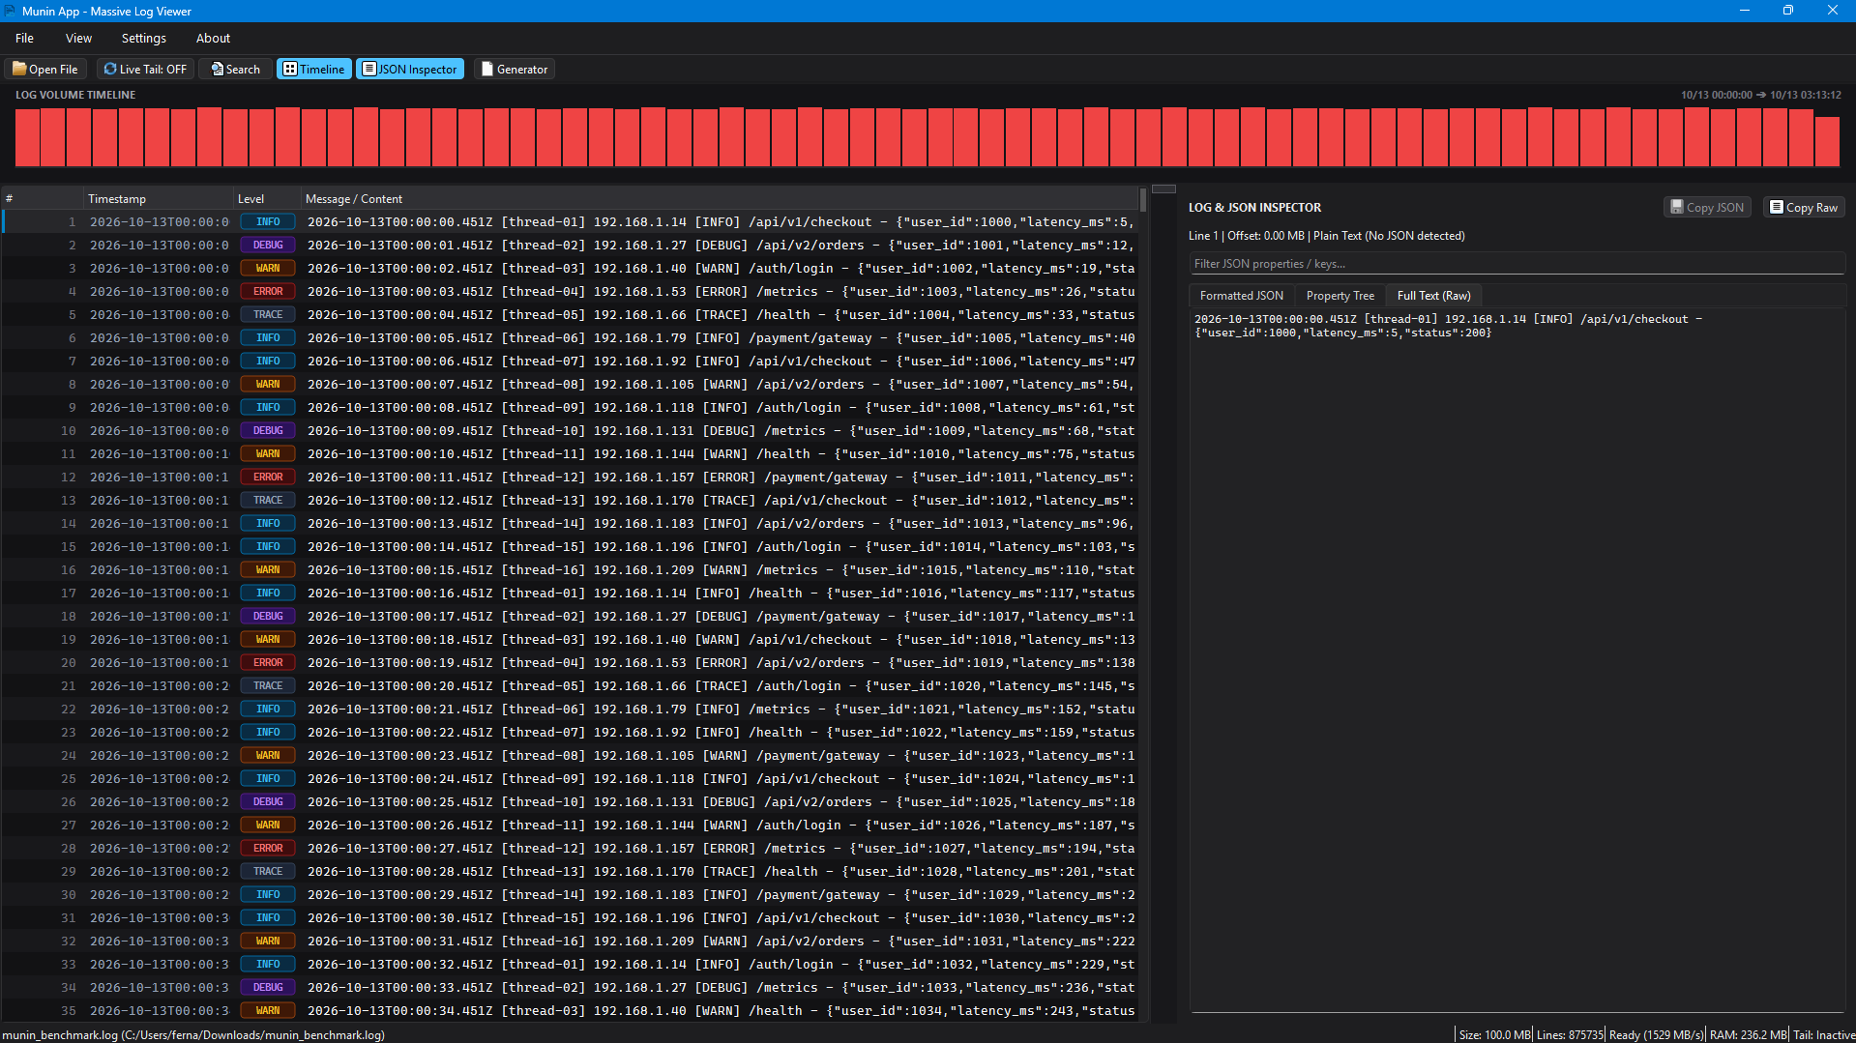Click the TRACE badge on line 13
The height and width of the screenshot is (1043, 1856).
click(x=268, y=501)
